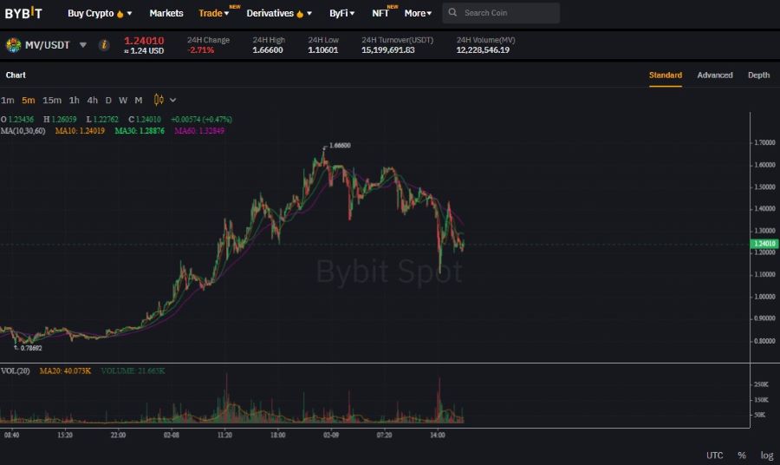Expand the chart type chevron

[x=173, y=100]
